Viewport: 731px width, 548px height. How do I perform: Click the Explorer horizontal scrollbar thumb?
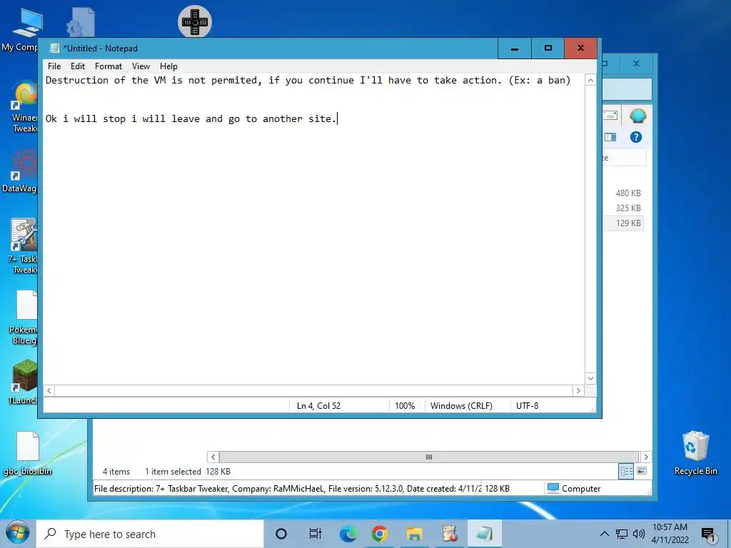click(429, 457)
